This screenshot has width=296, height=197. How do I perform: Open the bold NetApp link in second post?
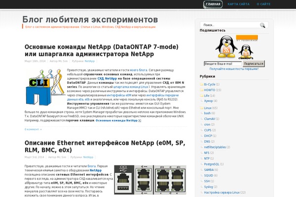click(x=96, y=170)
